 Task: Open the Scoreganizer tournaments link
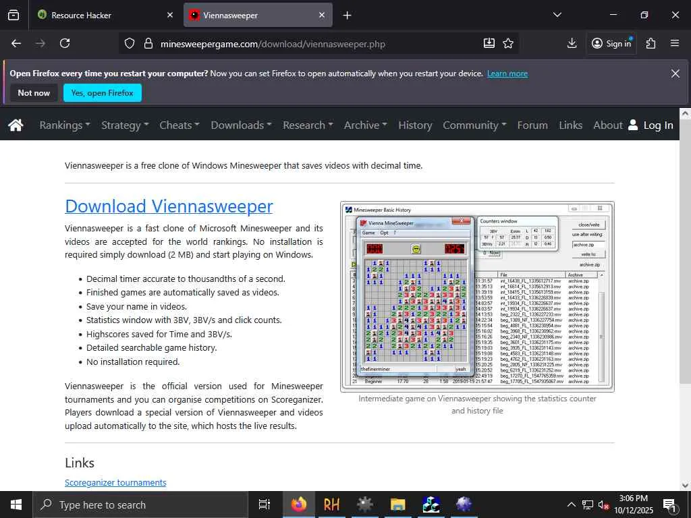point(115,482)
